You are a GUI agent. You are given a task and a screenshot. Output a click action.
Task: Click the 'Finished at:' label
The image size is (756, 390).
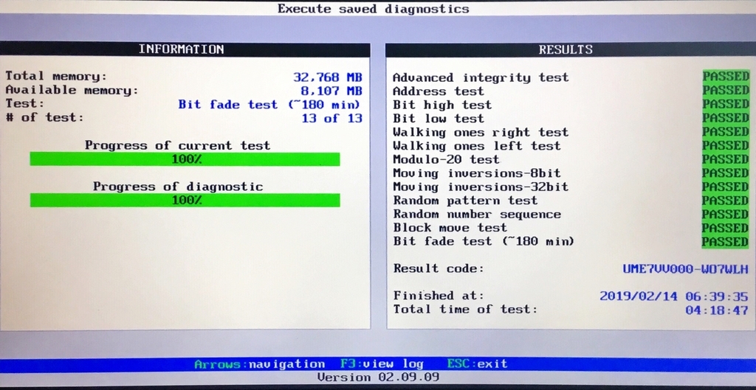pos(439,296)
